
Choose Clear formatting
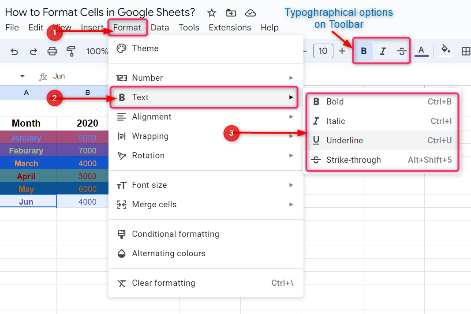[206, 283]
